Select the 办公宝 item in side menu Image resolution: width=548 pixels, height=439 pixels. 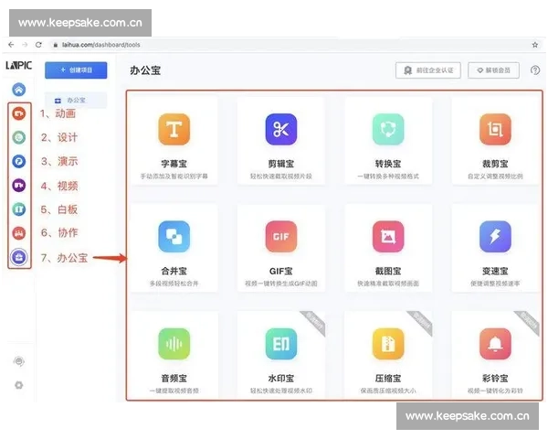tap(76, 100)
